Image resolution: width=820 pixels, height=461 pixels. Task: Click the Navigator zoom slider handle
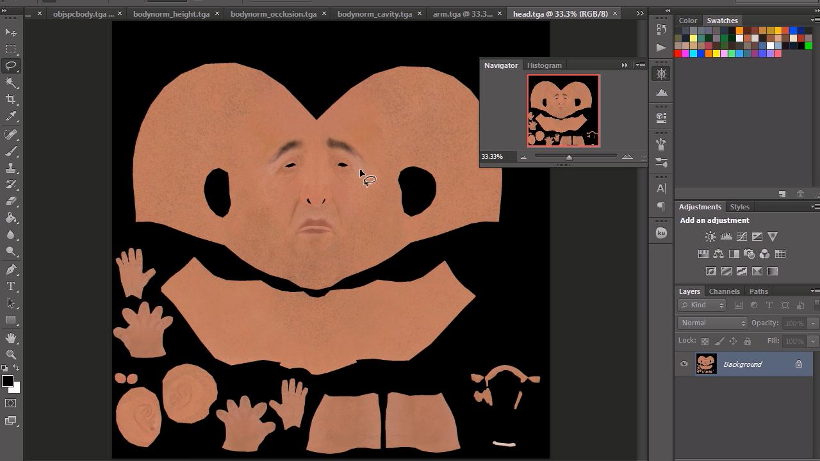pos(569,158)
